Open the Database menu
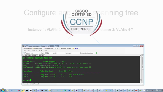This screenshot has height=92, width=163. pos(35,51)
